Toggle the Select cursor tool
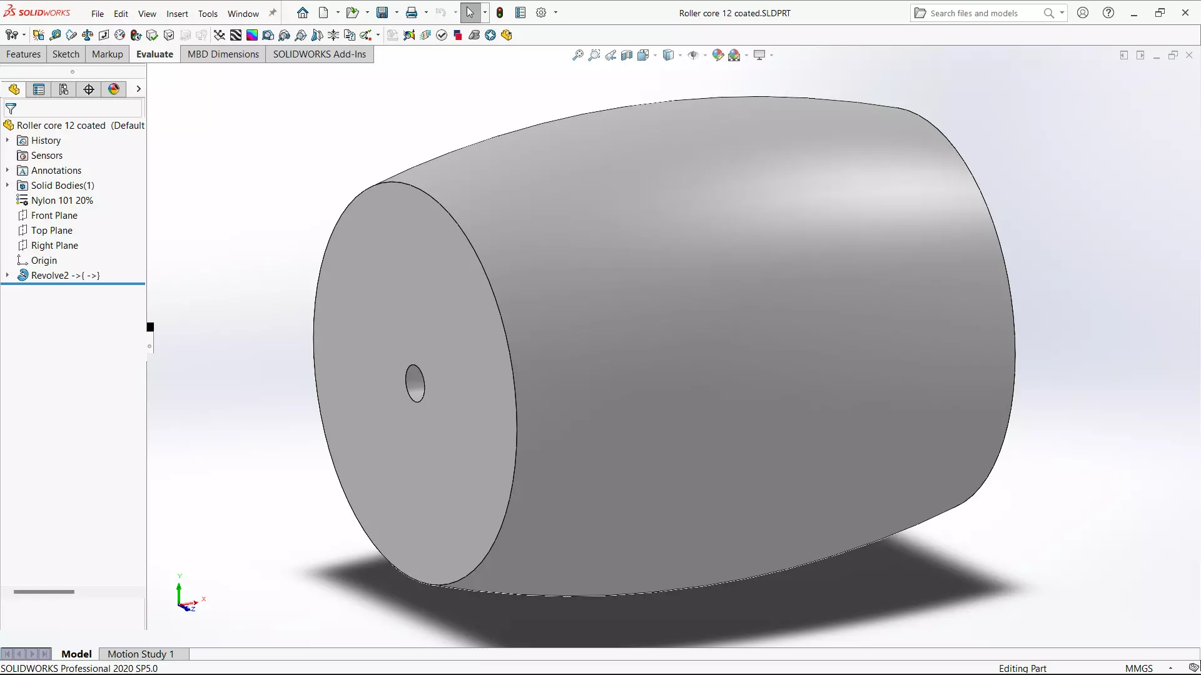This screenshot has height=675, width=1201. pos(470,12)
